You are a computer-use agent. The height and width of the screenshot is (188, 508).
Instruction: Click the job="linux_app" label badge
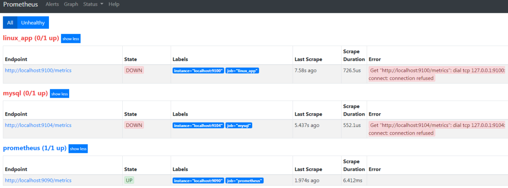coord(242,70)
